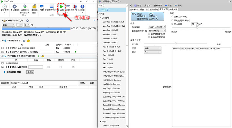Switch to audio encoding (音訊編碼) tab

(173, 9)
